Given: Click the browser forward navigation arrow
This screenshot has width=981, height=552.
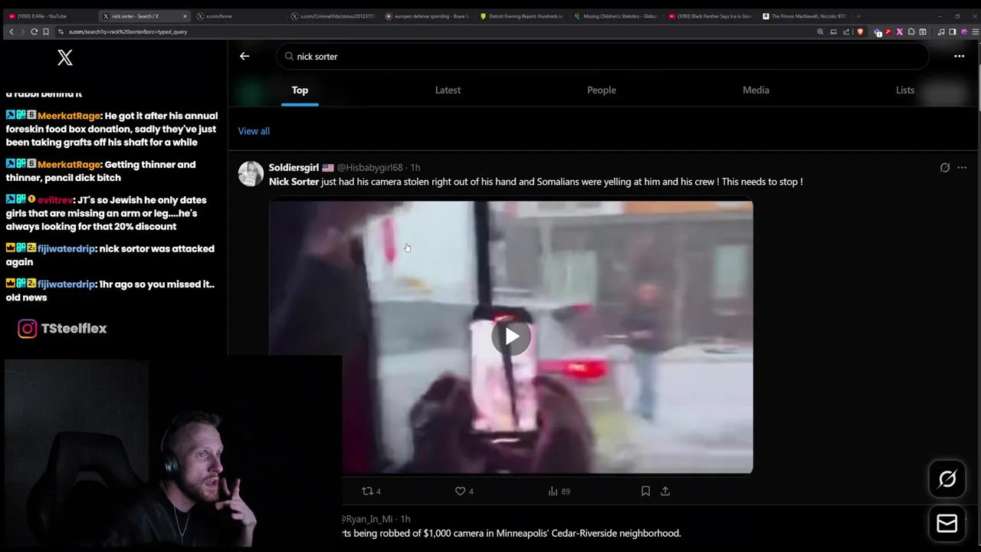Looking at the screenshot, I should coord(22,31).
